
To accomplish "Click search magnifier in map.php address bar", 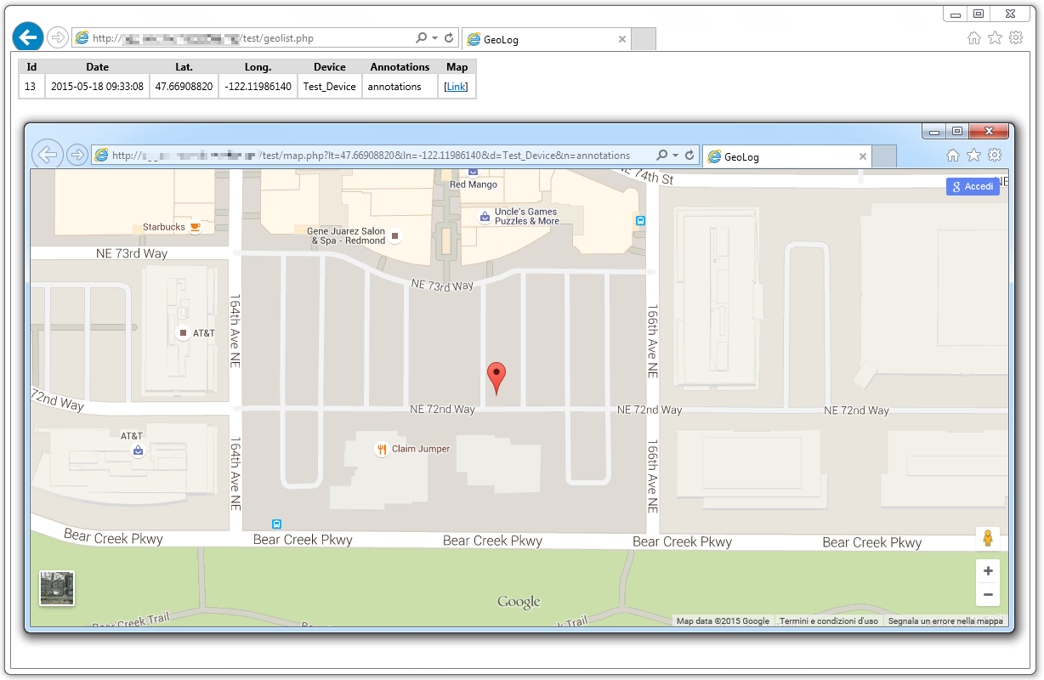I will coord(661,156).
